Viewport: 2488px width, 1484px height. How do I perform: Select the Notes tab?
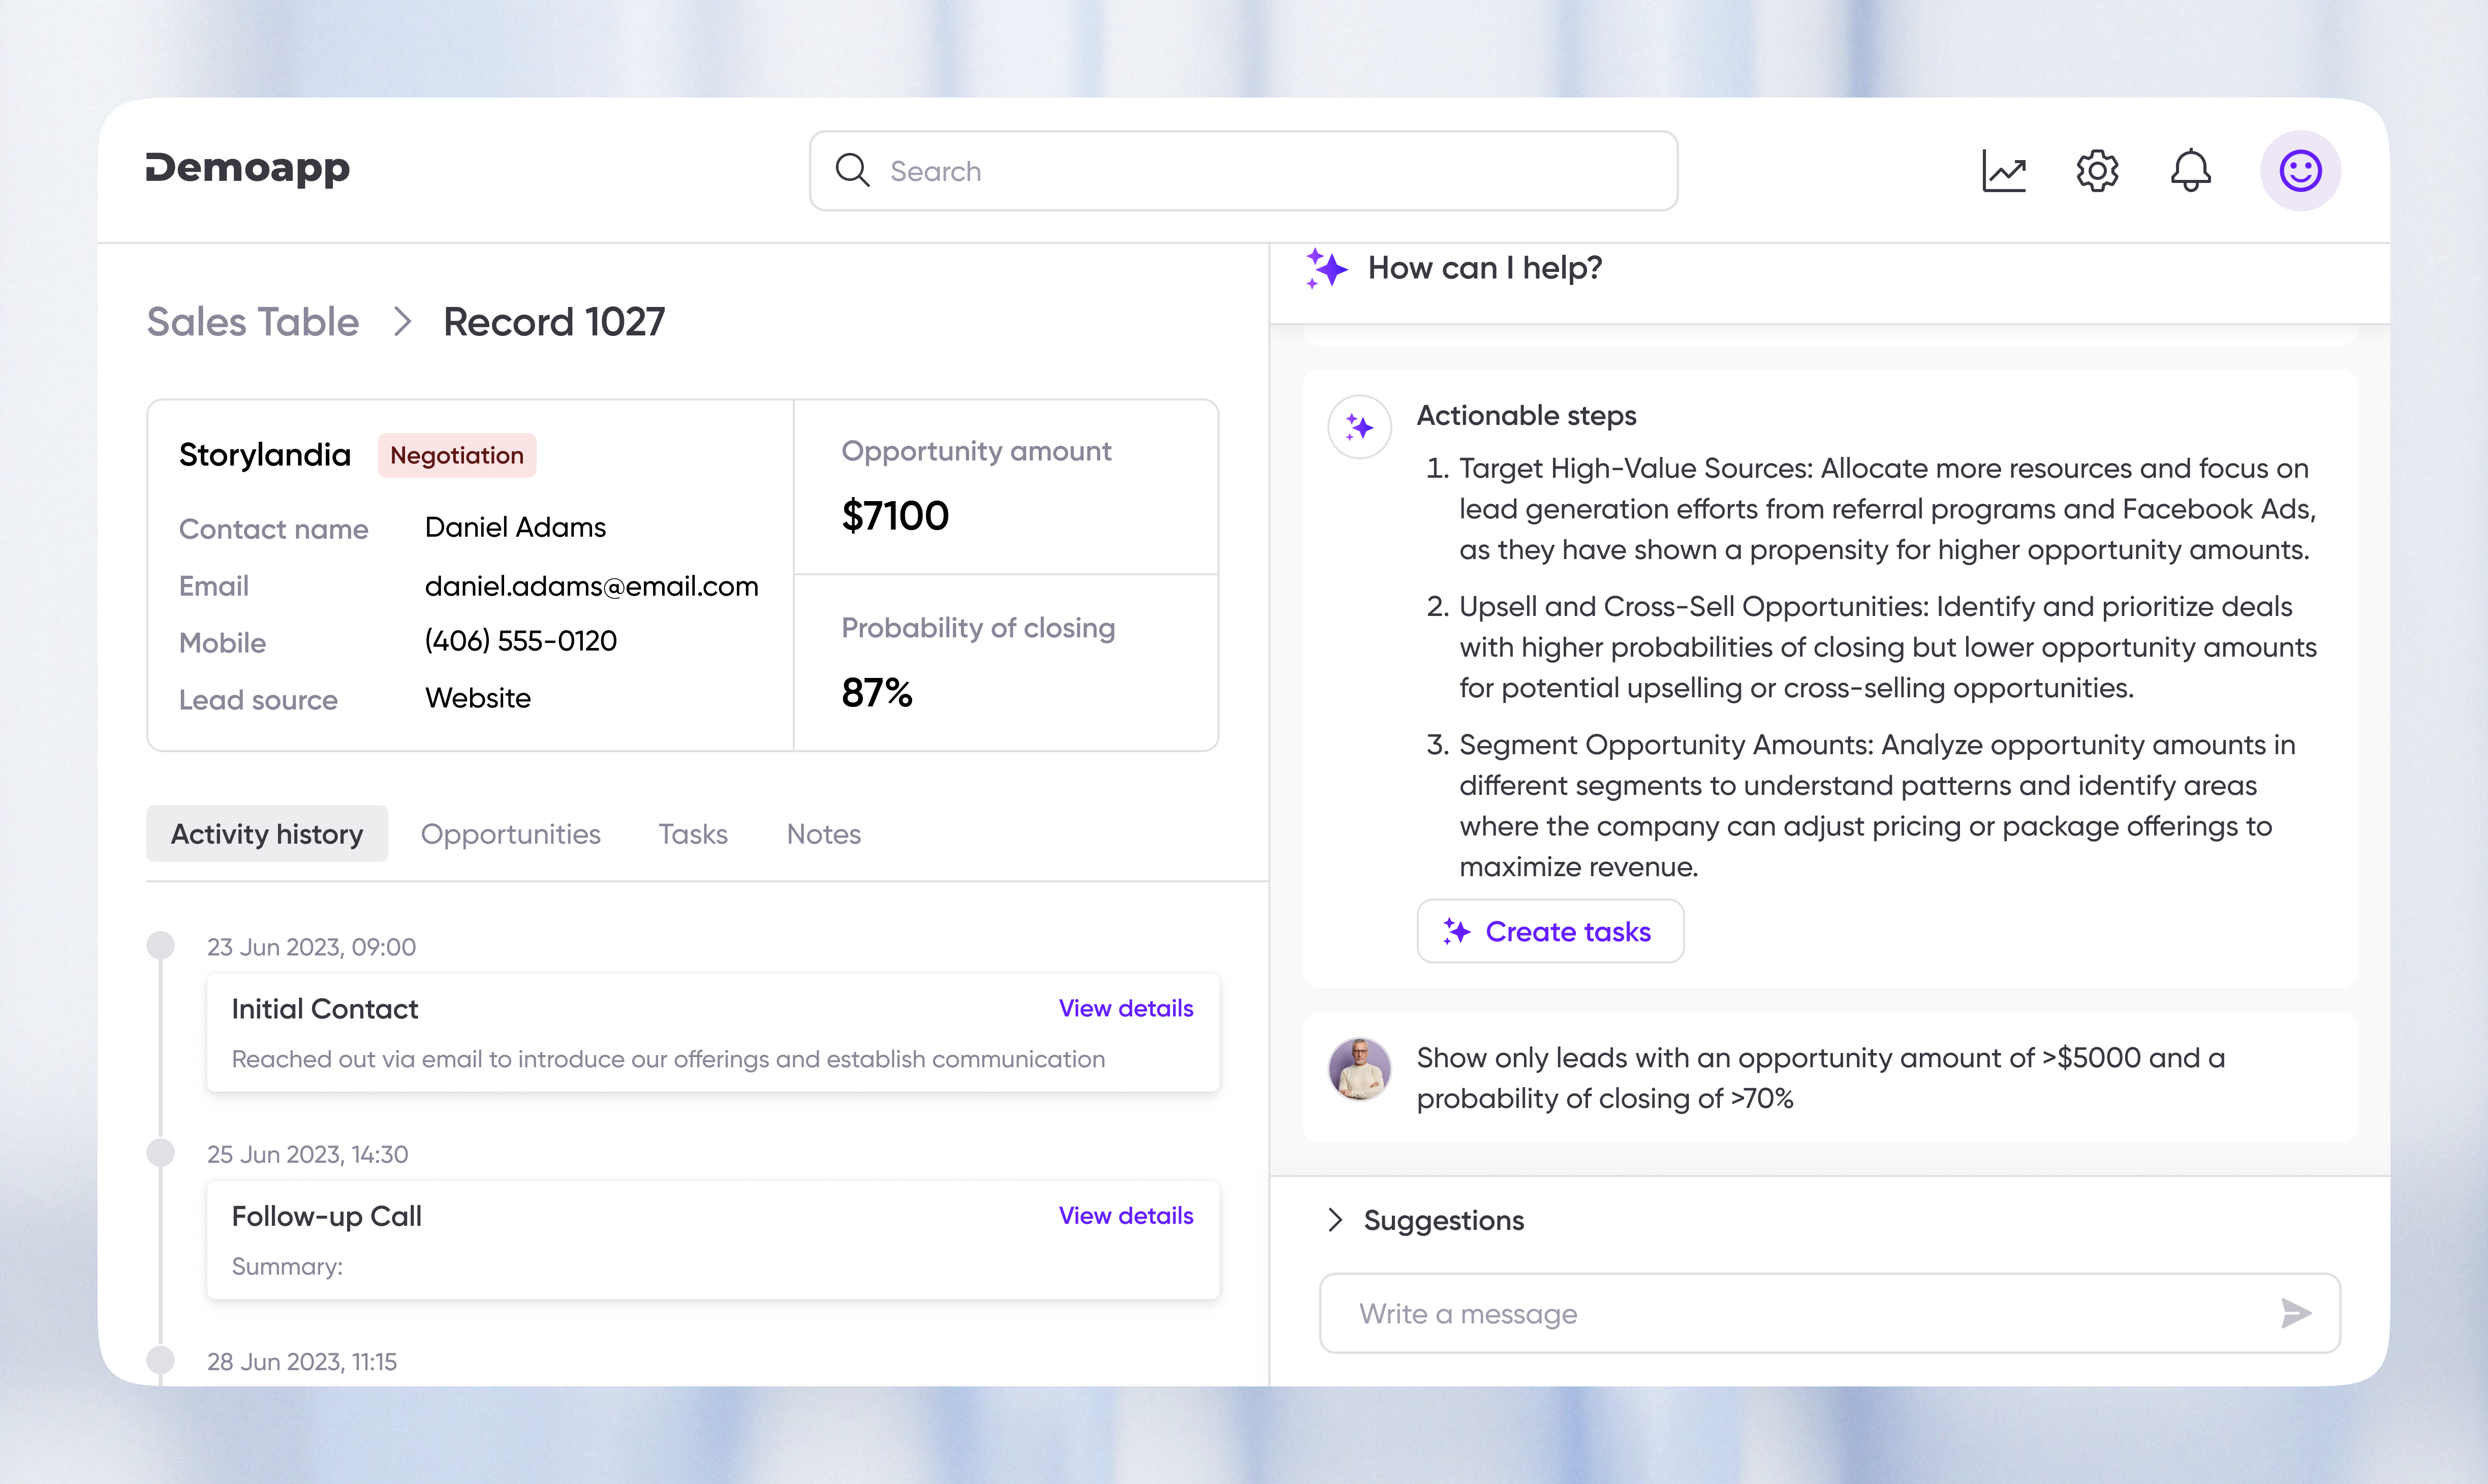pyautogui.click(x=824, y=834)
